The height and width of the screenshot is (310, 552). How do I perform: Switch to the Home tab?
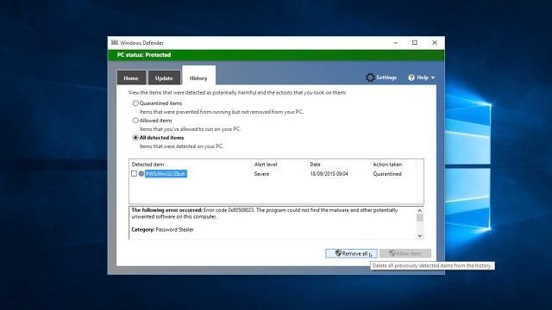click(x=131, y=77)
